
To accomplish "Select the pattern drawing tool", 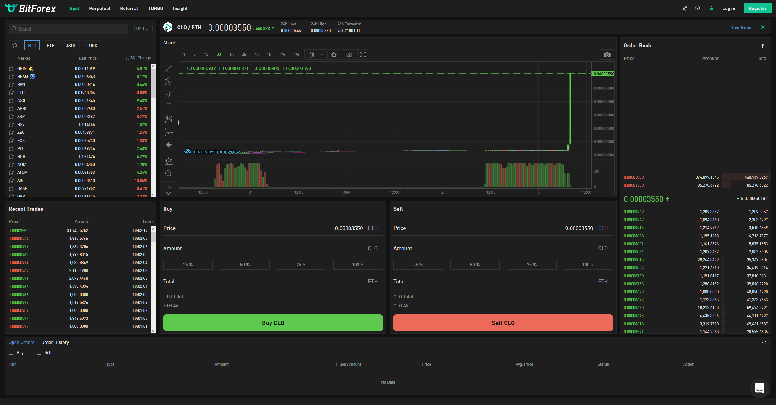I will (x=169, y=119).
